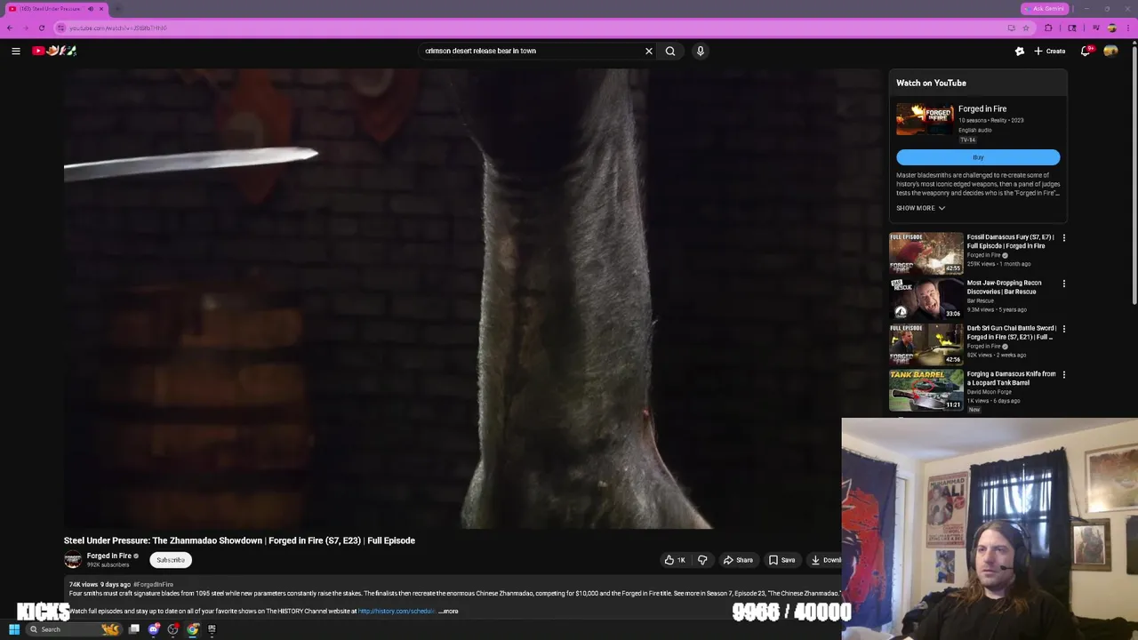1138x640 pixels.
Task: Open Forged in Fire channel avatar
Action: click(x=73, y=560)
